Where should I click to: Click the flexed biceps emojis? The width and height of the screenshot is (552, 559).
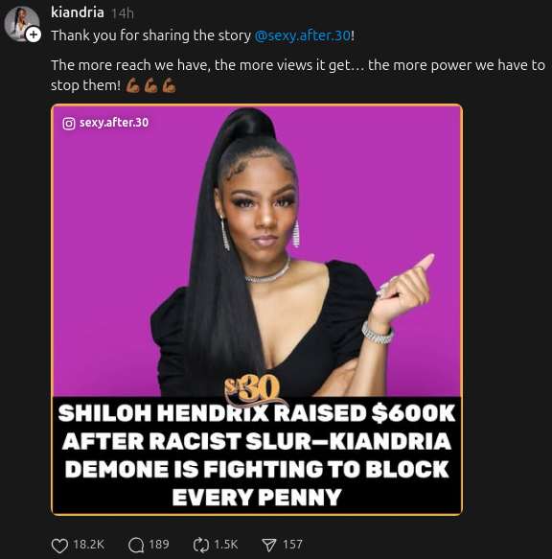[x=151, y=85]
